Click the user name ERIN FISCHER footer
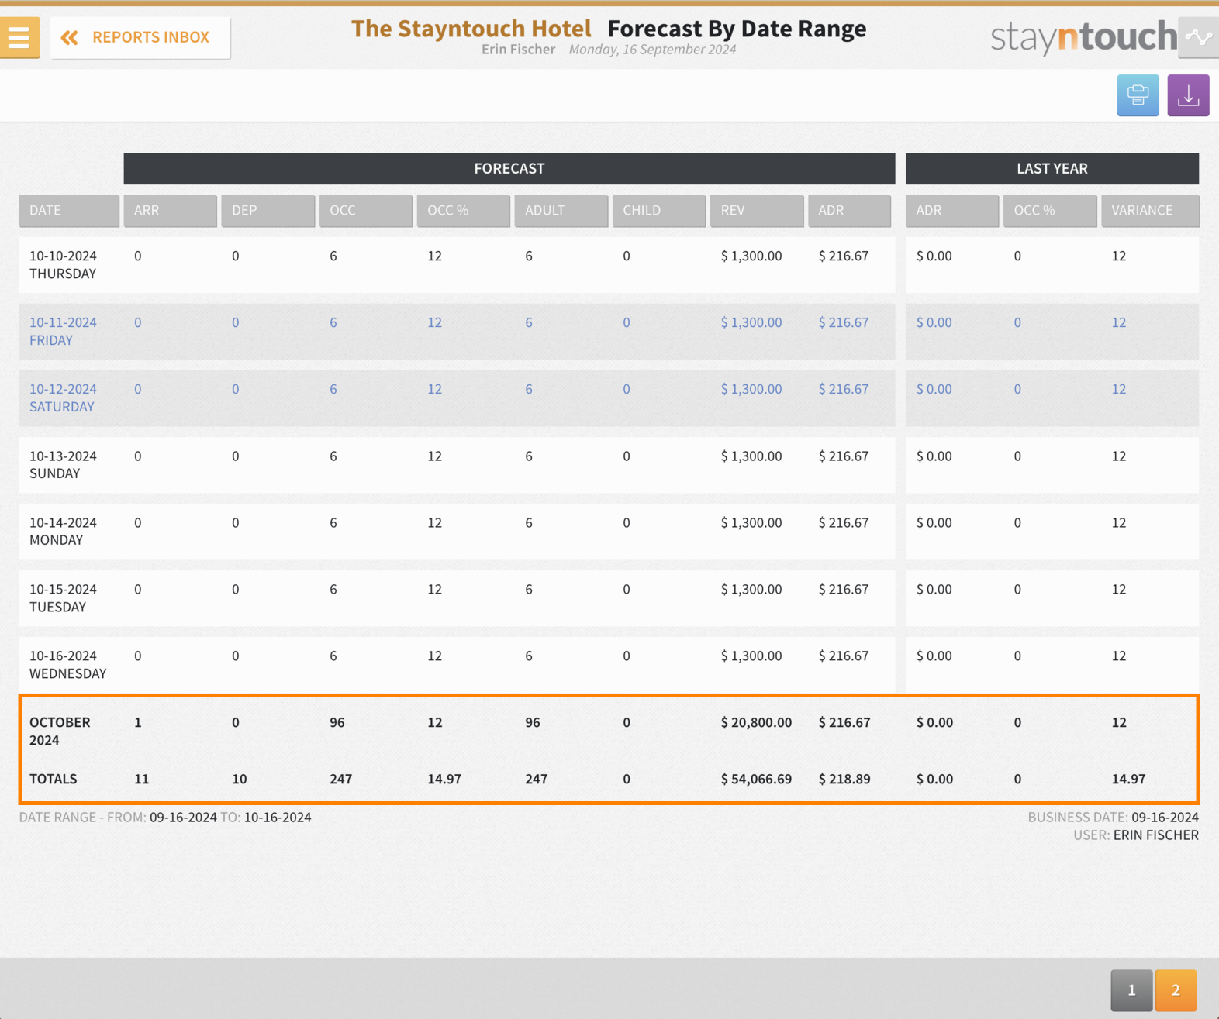Image resolution: width=1219 pixels, height=1019 pixels. point(1155,835)
